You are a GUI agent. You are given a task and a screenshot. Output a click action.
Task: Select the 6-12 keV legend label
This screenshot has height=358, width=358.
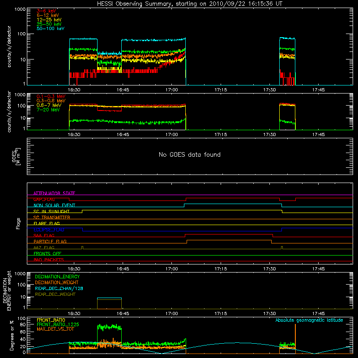point(48,15)
